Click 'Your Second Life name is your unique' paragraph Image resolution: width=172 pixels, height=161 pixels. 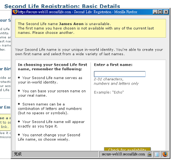[89, 52]
